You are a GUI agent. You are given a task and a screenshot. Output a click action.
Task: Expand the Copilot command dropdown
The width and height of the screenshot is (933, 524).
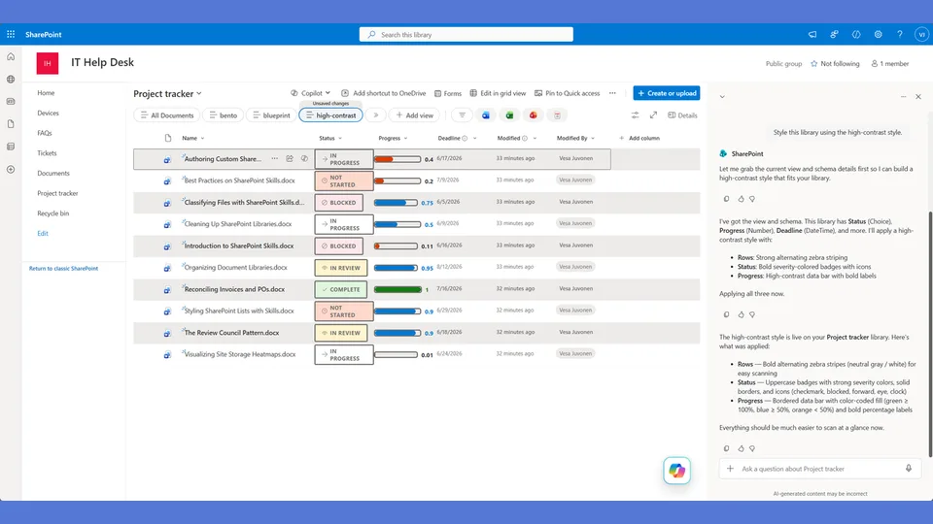tap(328, 93)
